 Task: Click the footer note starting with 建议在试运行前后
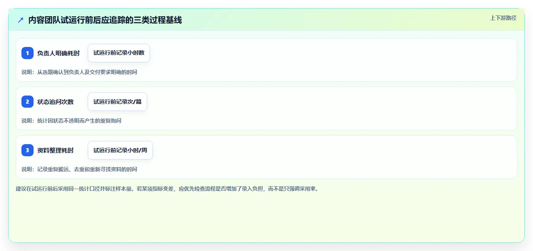(167, 189)
